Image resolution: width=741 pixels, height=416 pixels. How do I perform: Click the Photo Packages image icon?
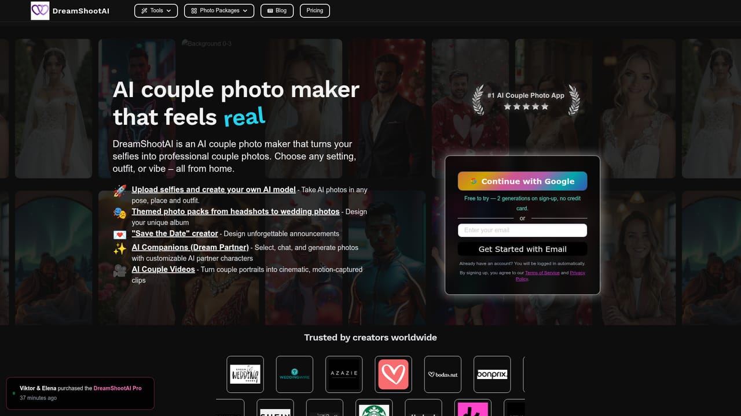pyautogui.click(x=193, y=10)
